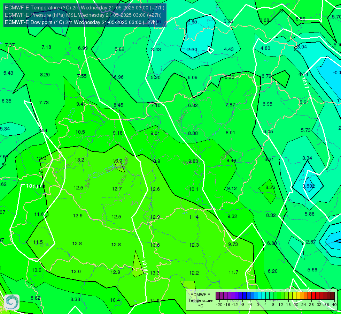Viewport: 341px width, 314px height.
Task: Click the dew point value 7.18
Action: tap(46, 47)
